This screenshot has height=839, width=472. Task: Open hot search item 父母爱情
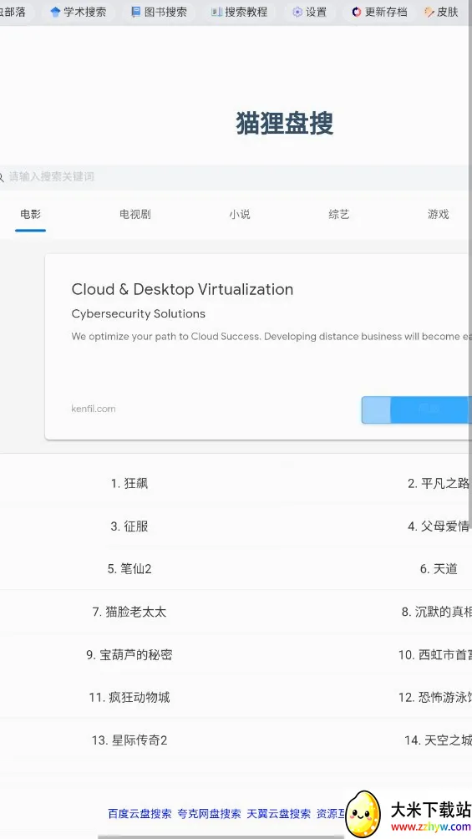click(439, 526)
